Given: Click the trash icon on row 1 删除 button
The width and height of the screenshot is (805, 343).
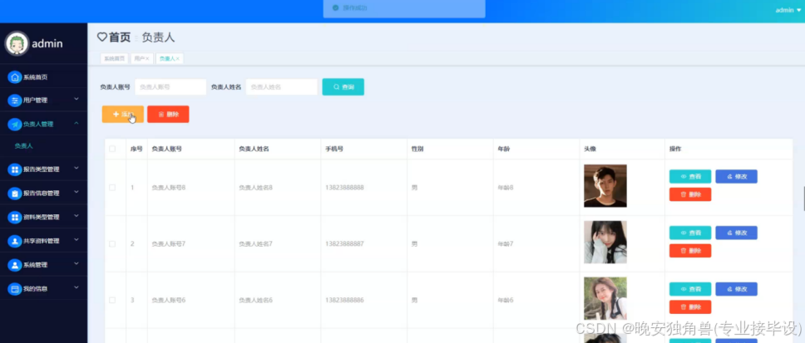Looking at the screenshot, I should pyautogui.click(x=684, y=194).
